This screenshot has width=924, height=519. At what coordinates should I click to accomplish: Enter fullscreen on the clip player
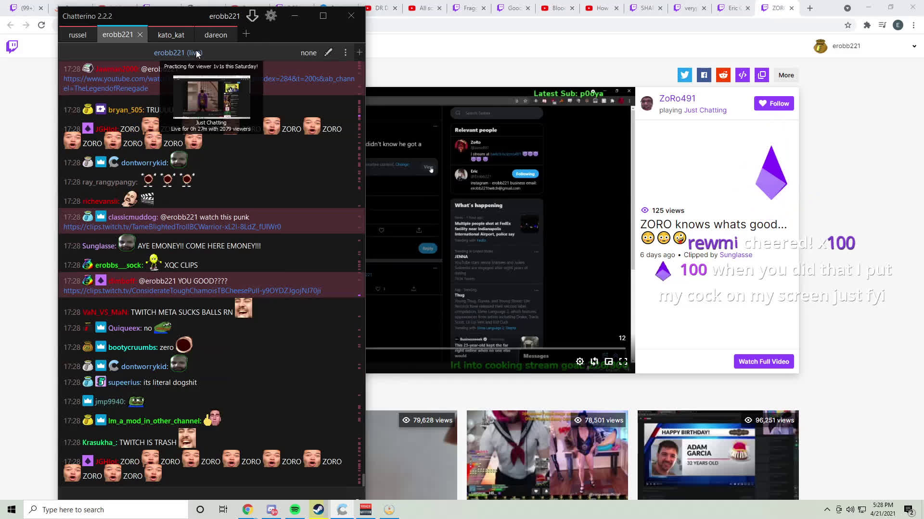pyautogui.click(x=623, y=361)
